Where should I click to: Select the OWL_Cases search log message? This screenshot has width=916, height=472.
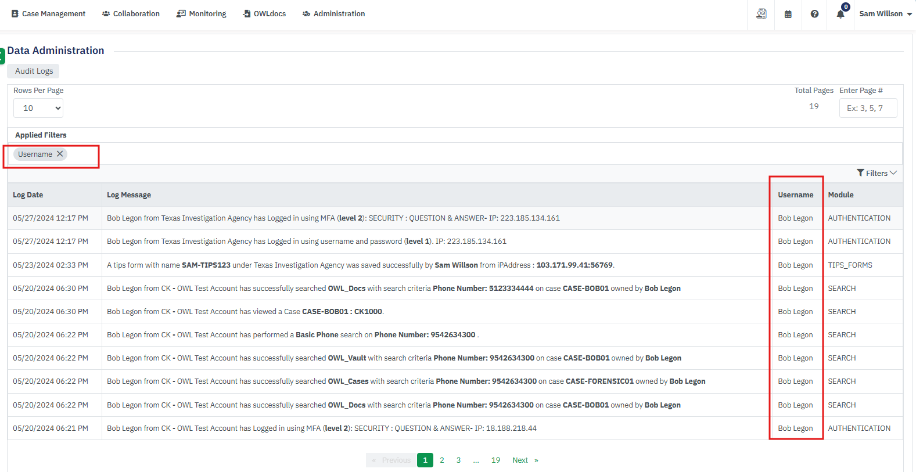pos(406,381)
